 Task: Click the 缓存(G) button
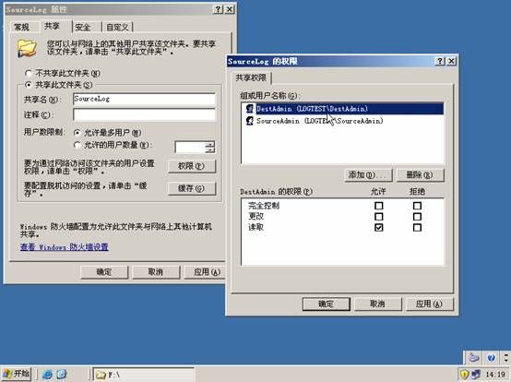192,188
